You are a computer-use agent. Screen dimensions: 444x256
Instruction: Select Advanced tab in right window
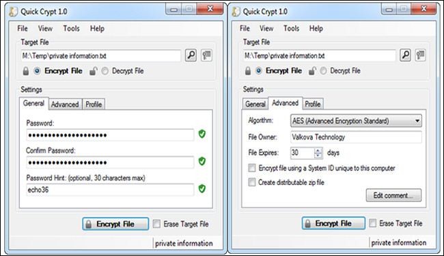pyautogui.click(x=285, y=103)
